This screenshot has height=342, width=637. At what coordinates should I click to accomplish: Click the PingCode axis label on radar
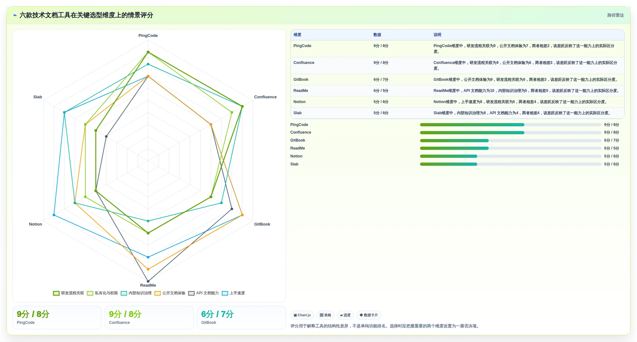point(148,36)
